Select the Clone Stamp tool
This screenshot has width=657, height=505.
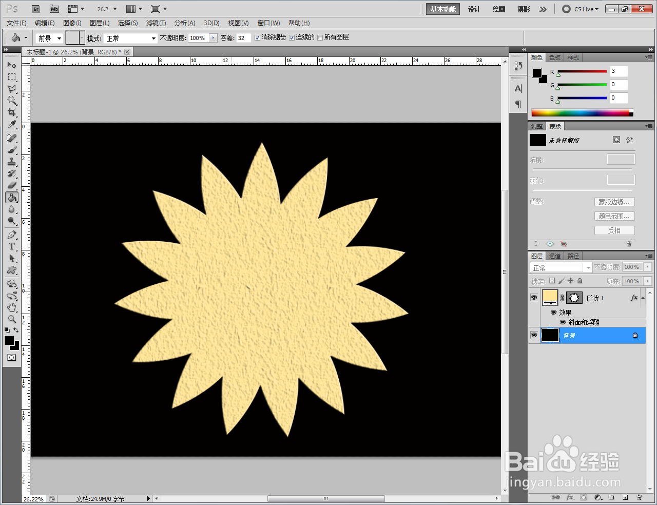(12, 162)
